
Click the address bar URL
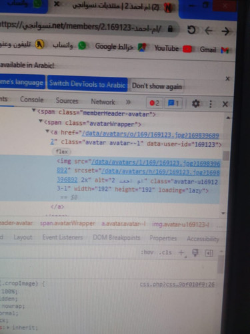pos(81,27)
